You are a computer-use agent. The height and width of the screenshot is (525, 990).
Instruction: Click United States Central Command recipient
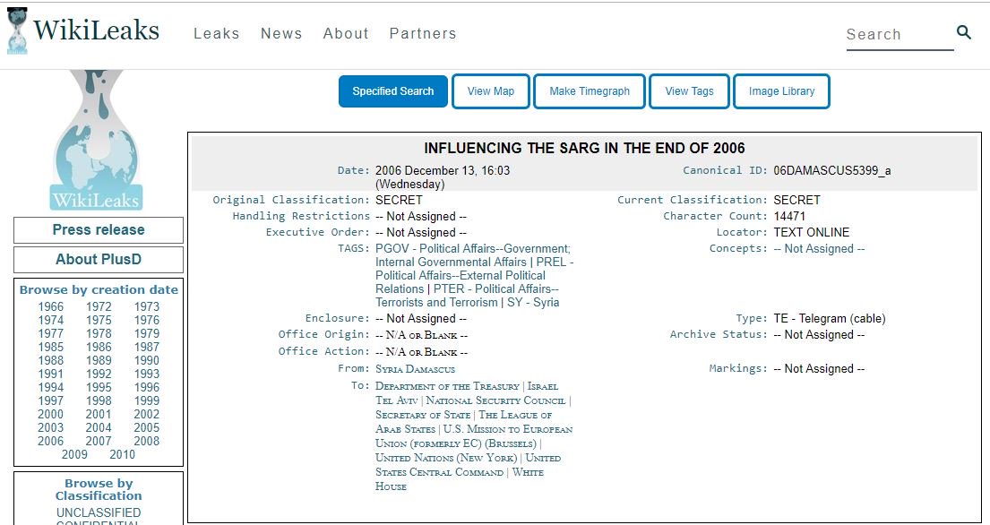click(468, 465)
